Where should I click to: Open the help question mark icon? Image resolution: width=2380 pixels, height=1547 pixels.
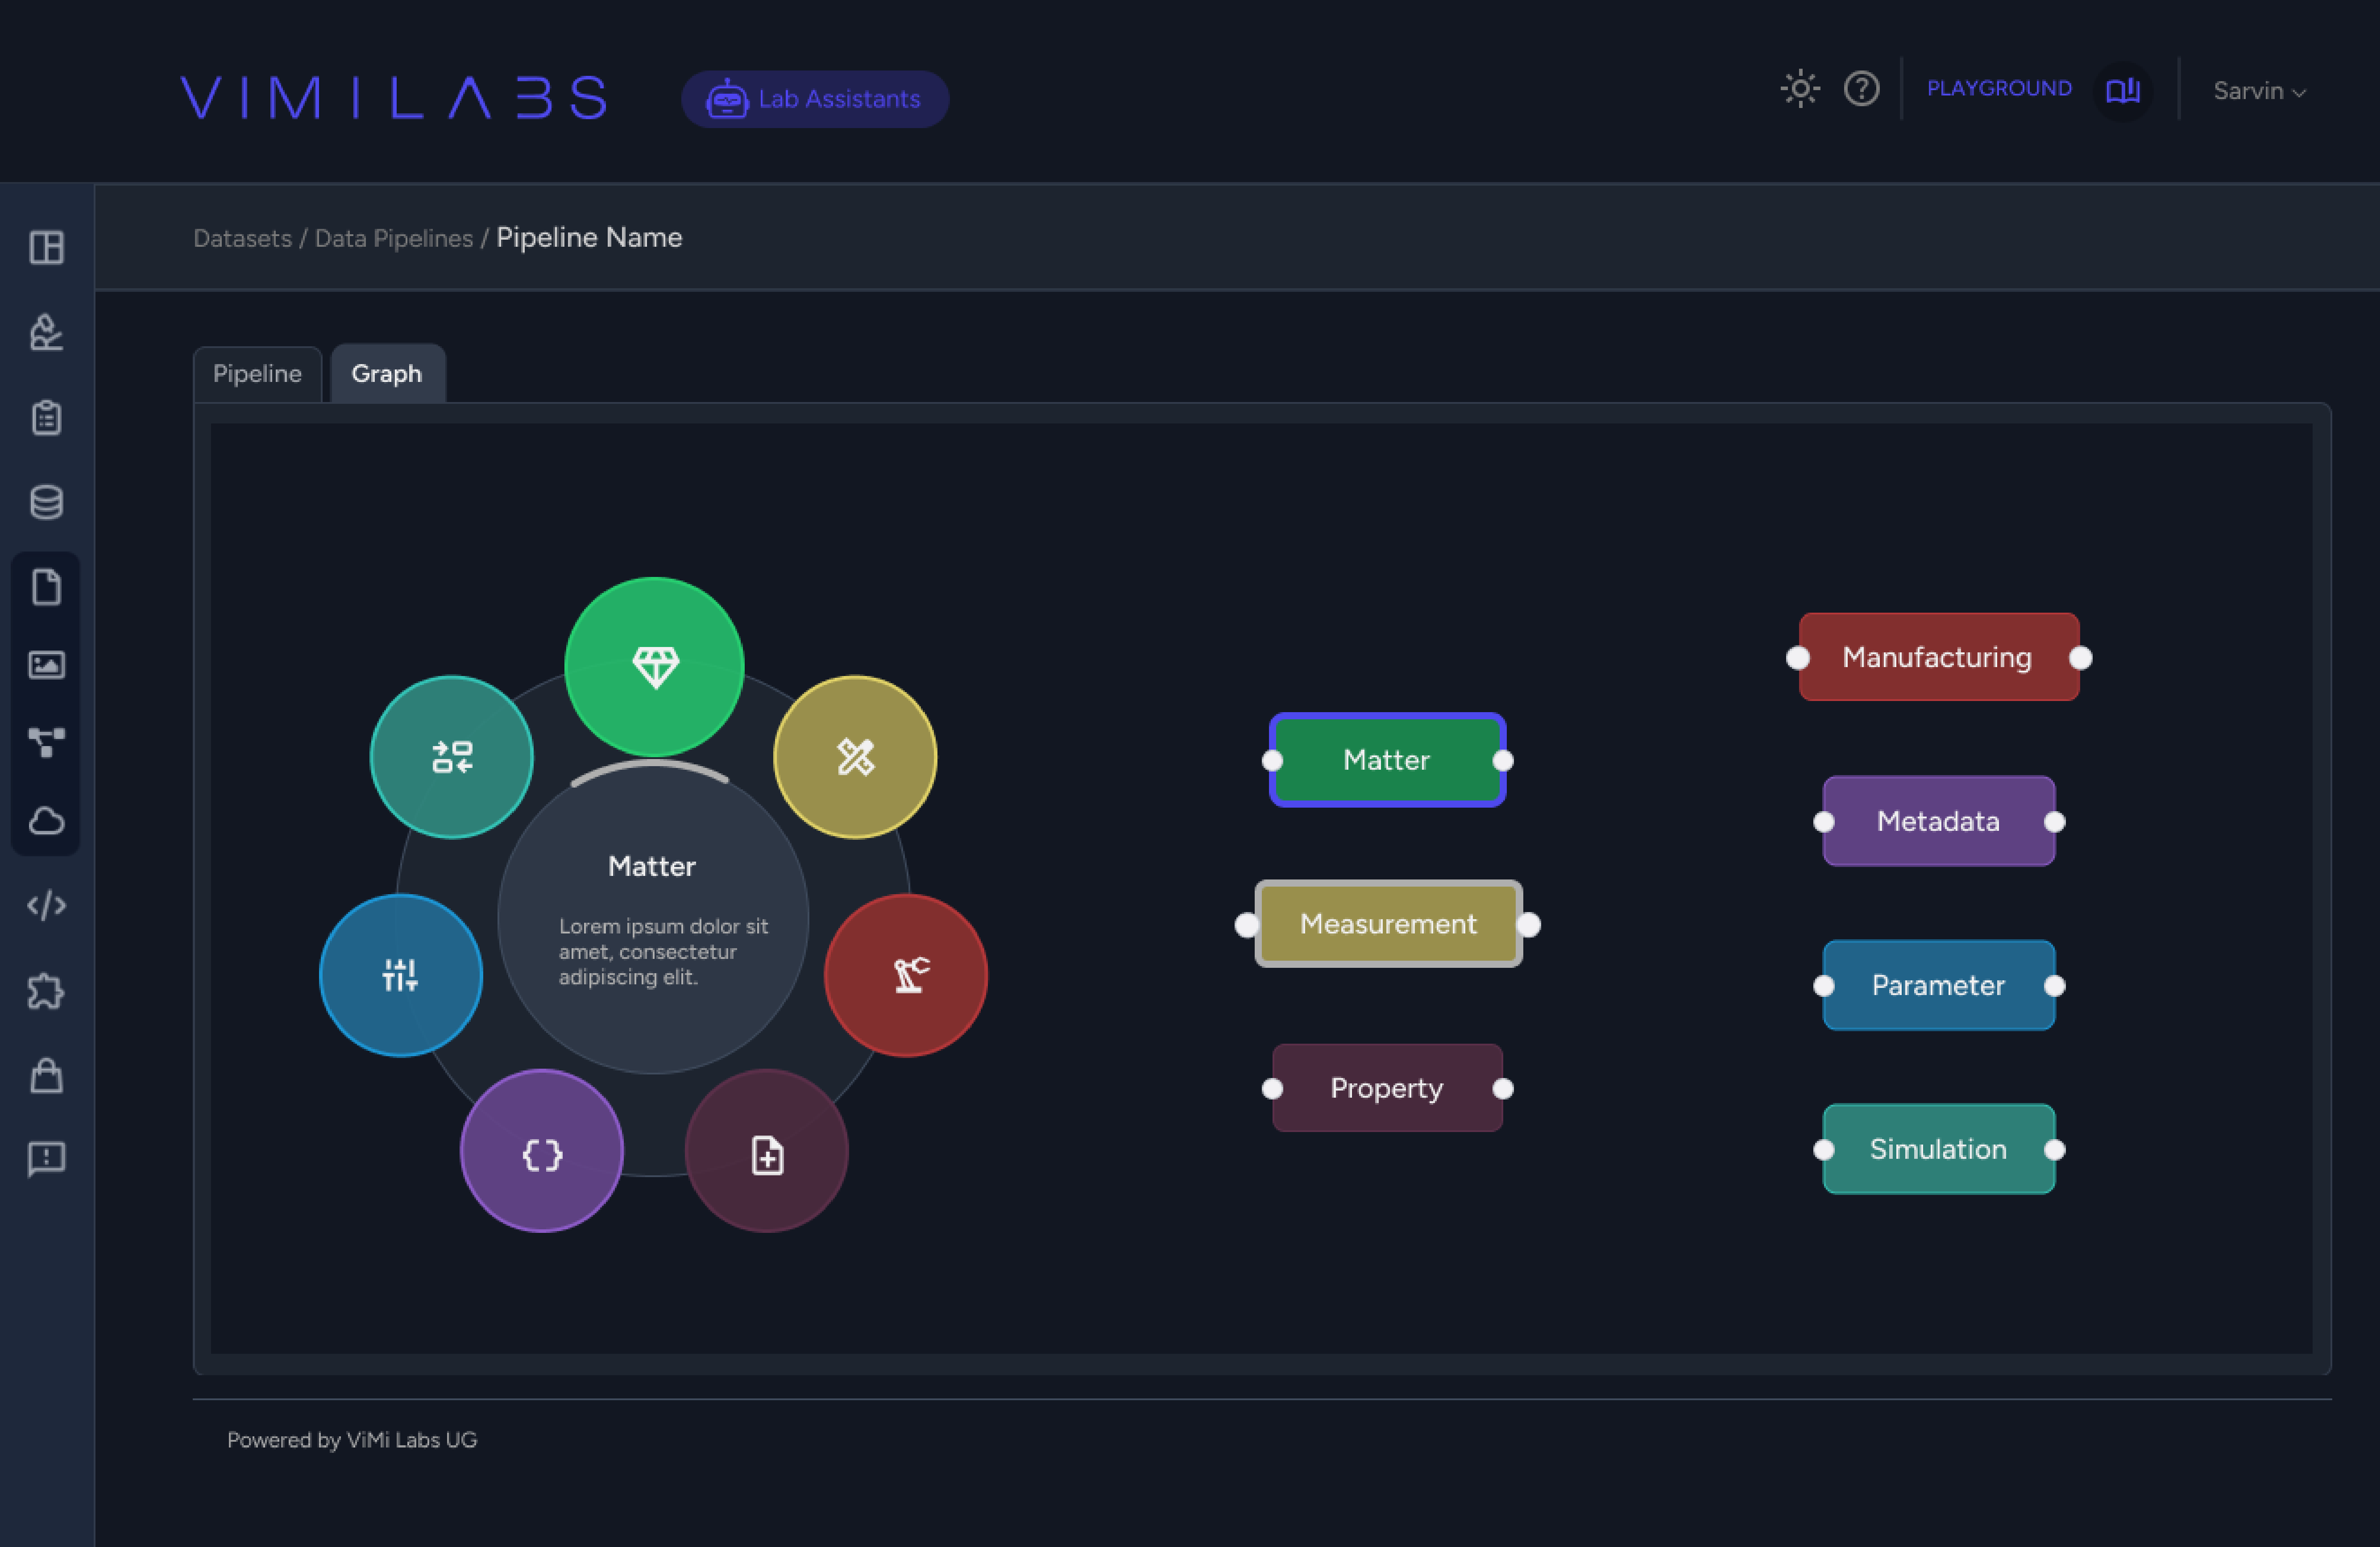click(x=1861, y=89)
